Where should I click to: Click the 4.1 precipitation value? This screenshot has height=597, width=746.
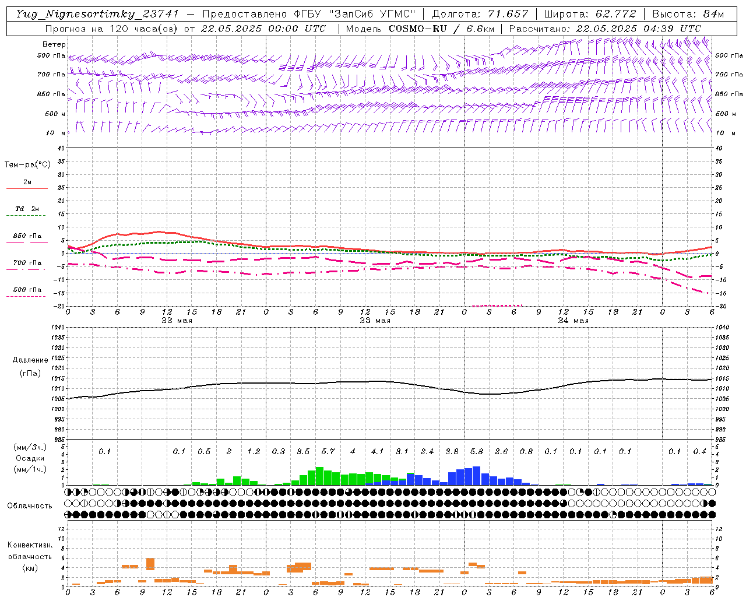(378, 452)
